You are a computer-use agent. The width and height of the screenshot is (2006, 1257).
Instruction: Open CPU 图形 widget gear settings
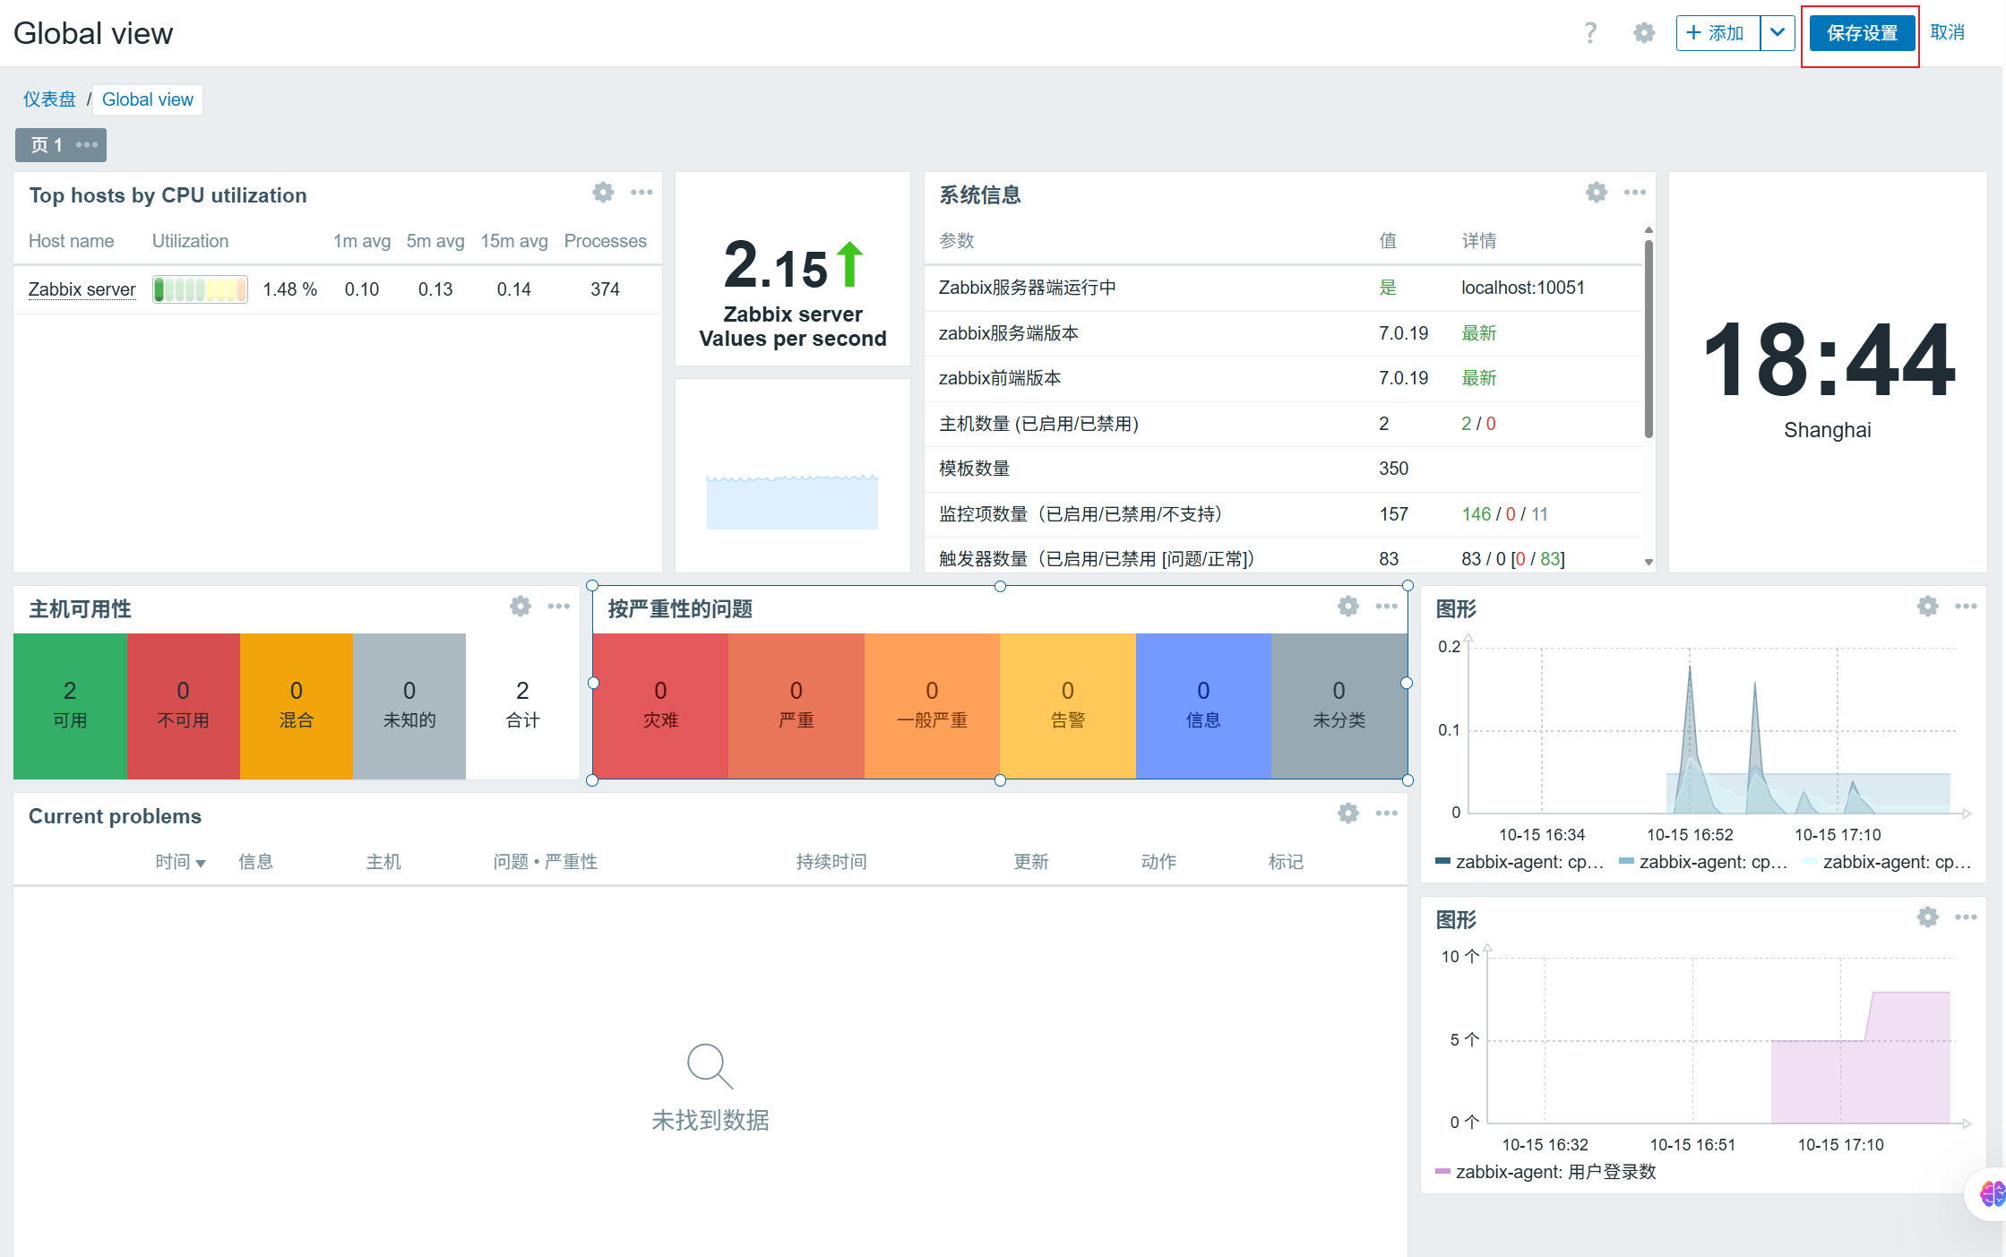pyautogui.click(x=1927, y=607)
